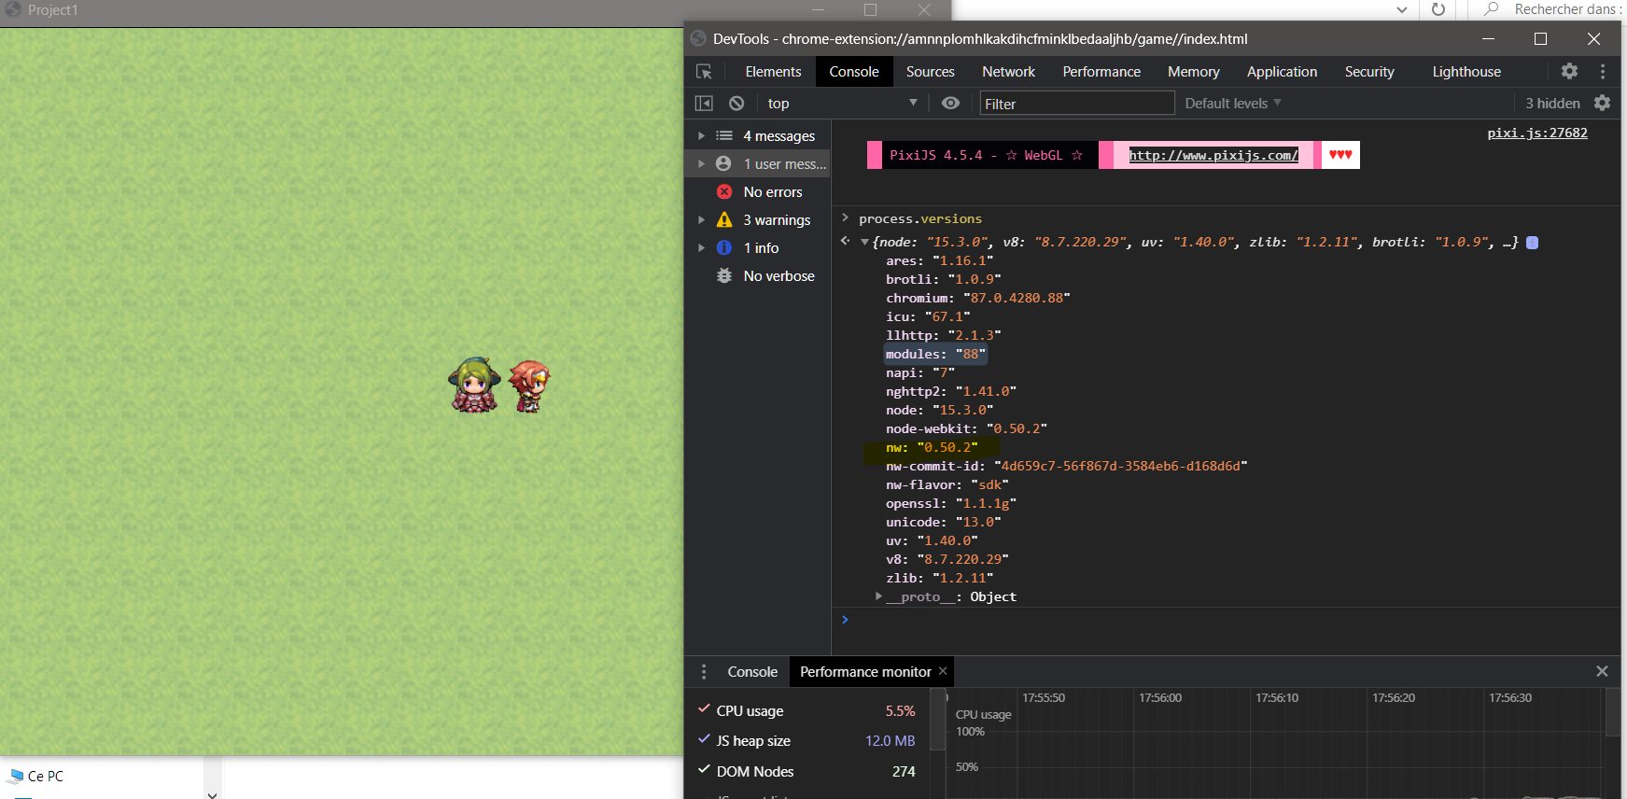Switch to the Network tab
1627x799 pixels.
tap(1008, 72)
